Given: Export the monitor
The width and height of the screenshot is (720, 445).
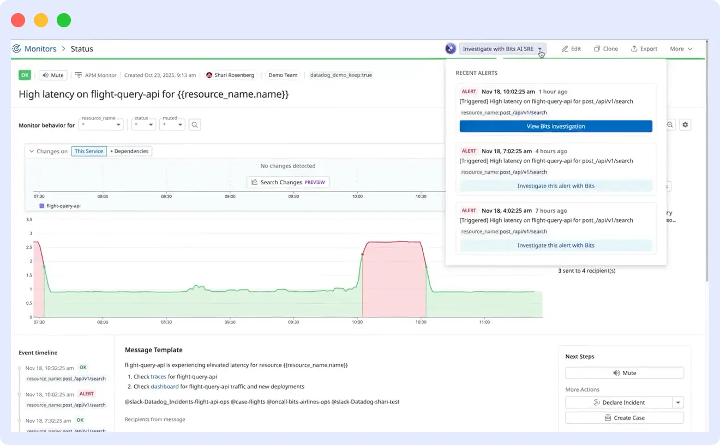Looking at the screenshot, I should [644, 49].
